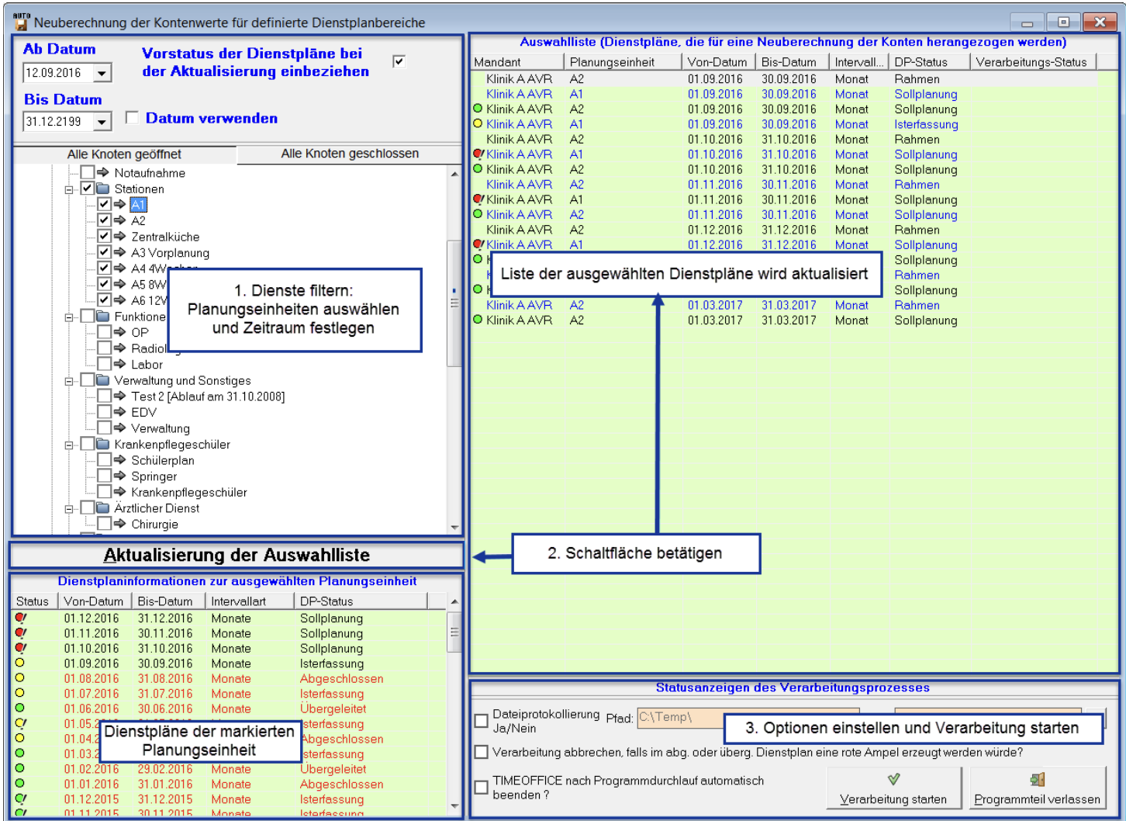Click the red status icon for 01.12.2016 in lower list

click(20, 618)
